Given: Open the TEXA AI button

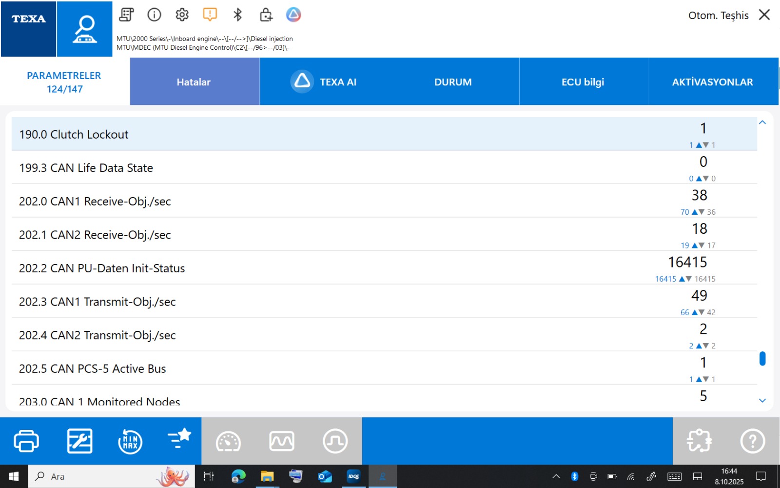Looking at the screenshot, I should tap(325, 82).
